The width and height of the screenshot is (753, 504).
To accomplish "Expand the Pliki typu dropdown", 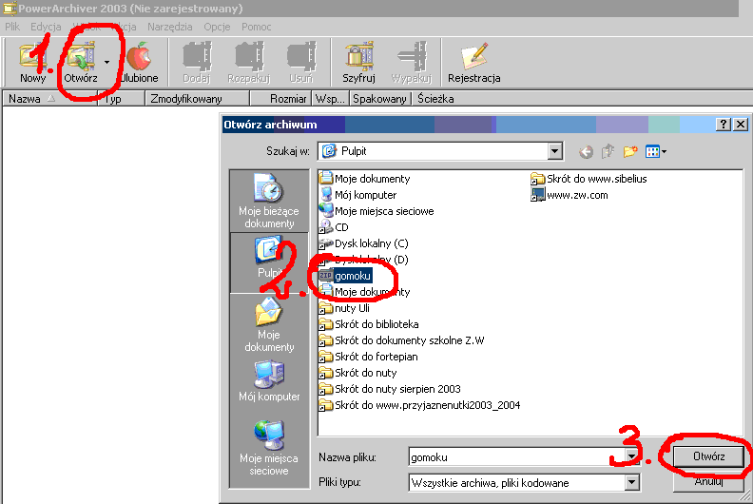I will point(632,482).
